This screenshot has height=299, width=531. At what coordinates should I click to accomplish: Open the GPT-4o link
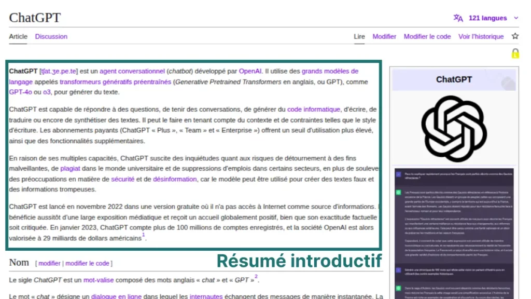pyautogui.click(x=20, y=92)
